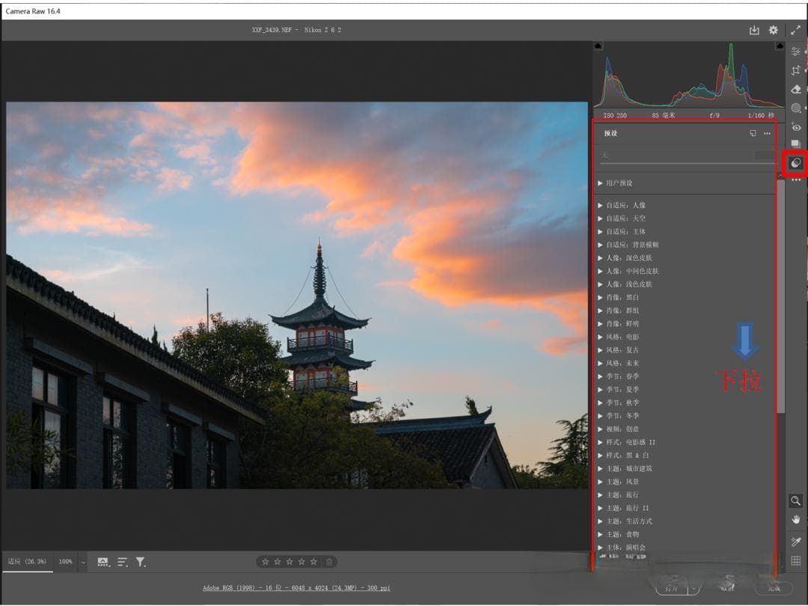Set rating to one star

coord(266,562)
